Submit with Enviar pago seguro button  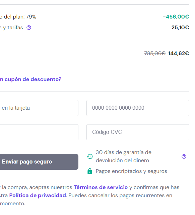coord(39,162)
